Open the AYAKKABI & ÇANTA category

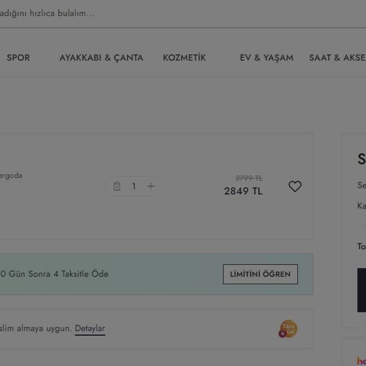tap(101, 58)
